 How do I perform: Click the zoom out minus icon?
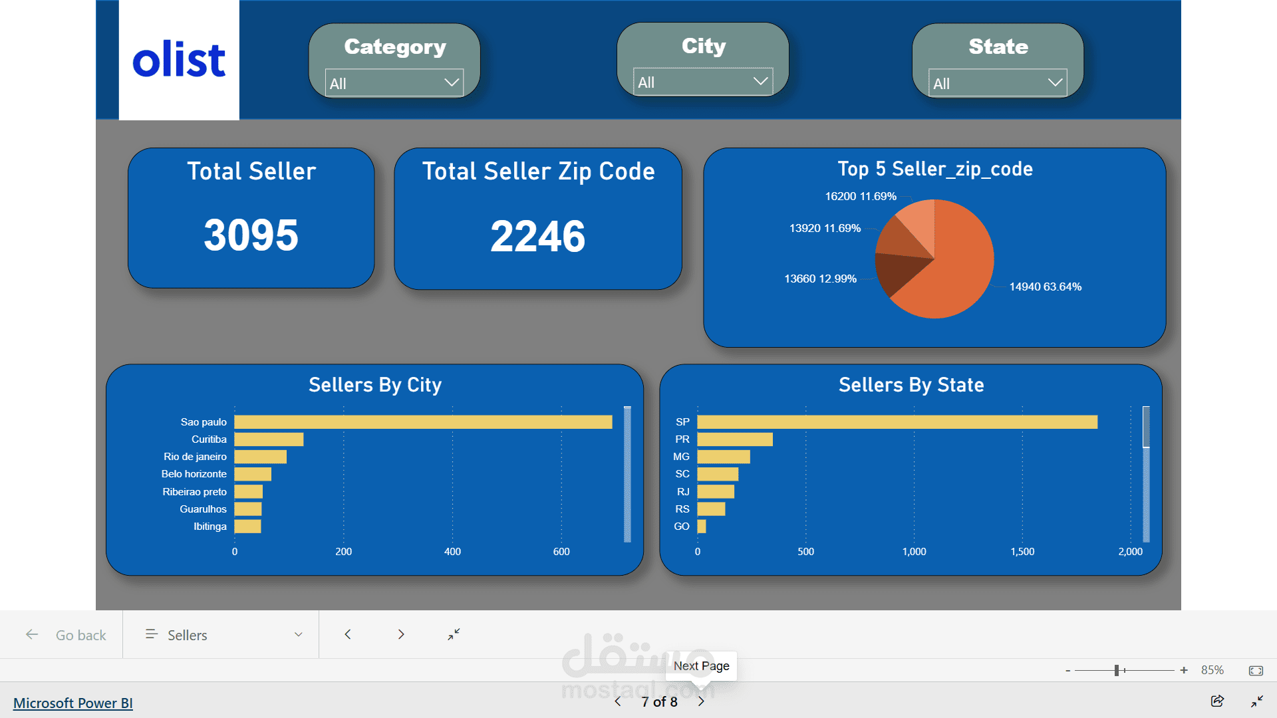pos(1067,671)
